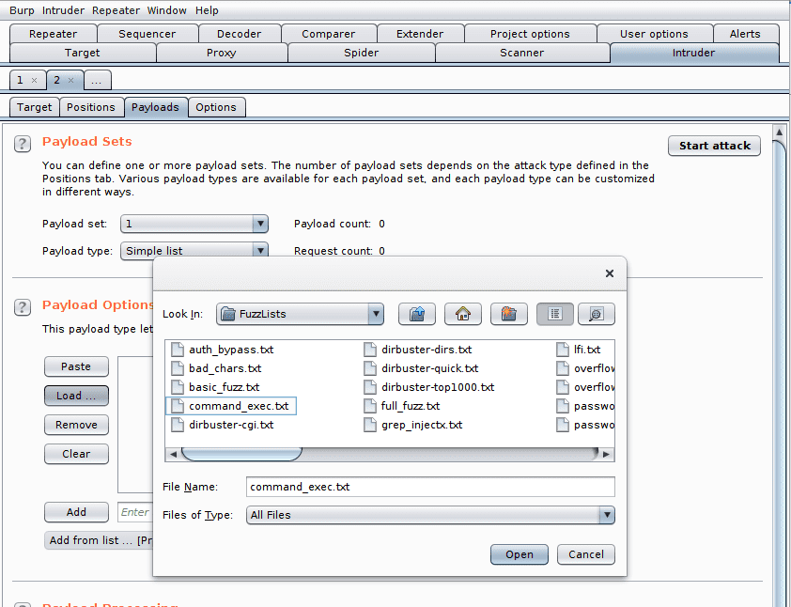Select the Intruder tool tab
791x607 pixels.
693,53
